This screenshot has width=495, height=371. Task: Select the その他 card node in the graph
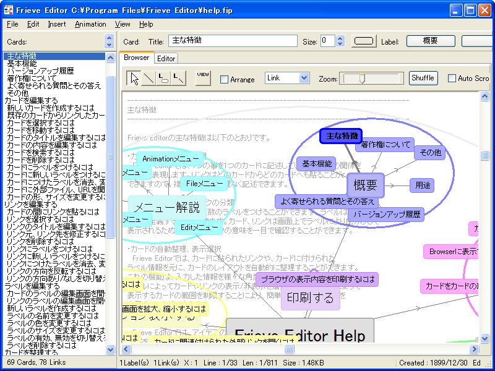pos(429,153)
